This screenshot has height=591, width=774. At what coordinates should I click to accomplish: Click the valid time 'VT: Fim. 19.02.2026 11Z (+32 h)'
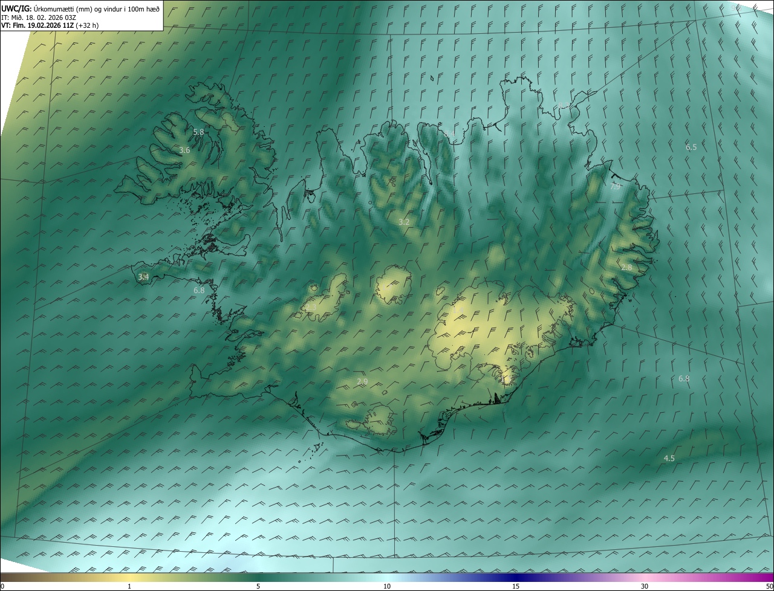pos(50,25)
